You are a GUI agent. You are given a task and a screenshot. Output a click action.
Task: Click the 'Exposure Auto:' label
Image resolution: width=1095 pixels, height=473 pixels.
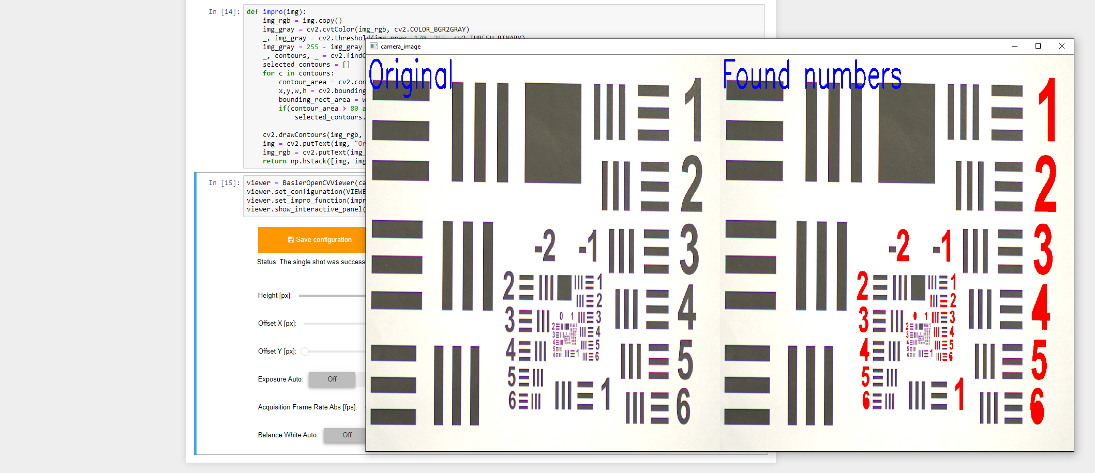280,379
